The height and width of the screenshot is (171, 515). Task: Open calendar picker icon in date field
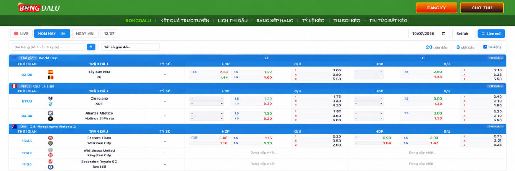click(x=443, y=33)
